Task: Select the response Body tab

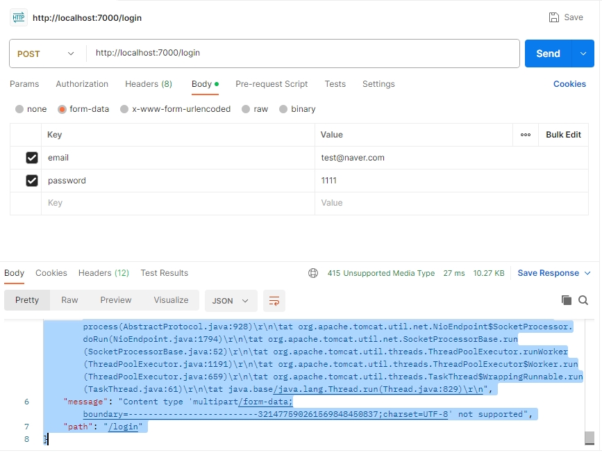Action: [x=14, y=273]
